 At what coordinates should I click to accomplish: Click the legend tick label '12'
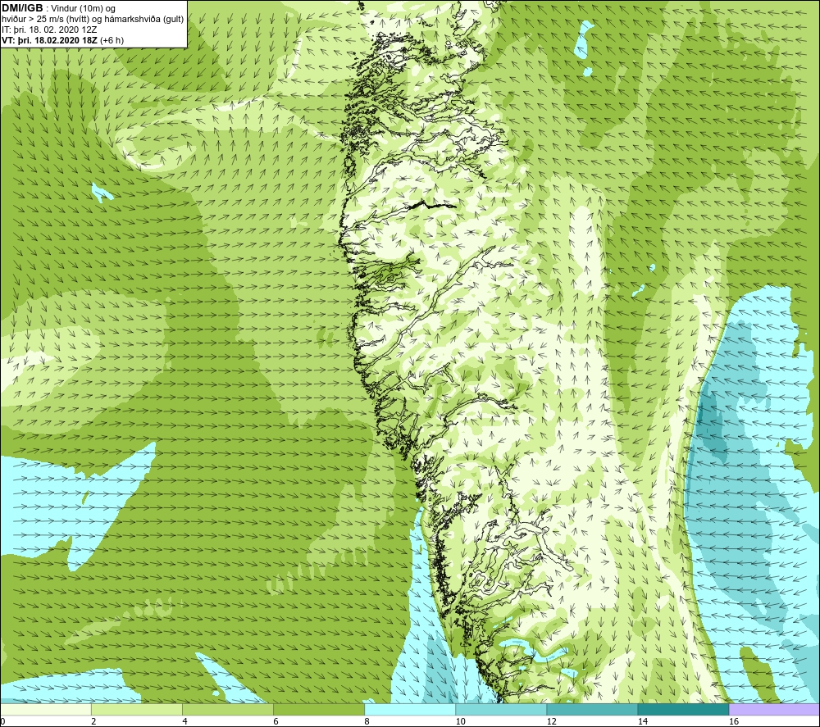(x=551, y=722)
